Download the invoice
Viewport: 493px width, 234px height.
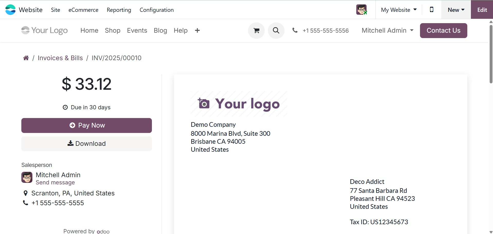[x=87, y=144]
